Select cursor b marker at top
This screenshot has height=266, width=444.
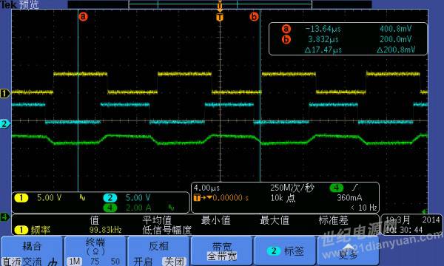[254, 17]
